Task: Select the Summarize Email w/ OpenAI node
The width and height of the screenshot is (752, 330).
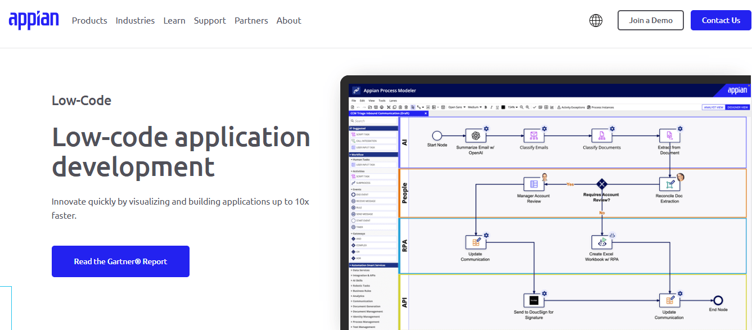Action: click(475, 135)
